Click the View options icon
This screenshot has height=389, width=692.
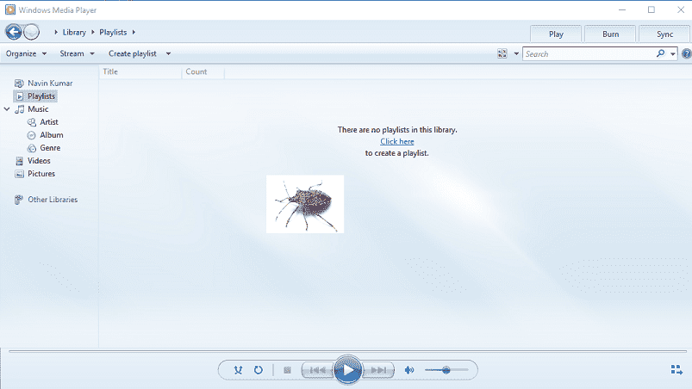(x=502, y=53)
